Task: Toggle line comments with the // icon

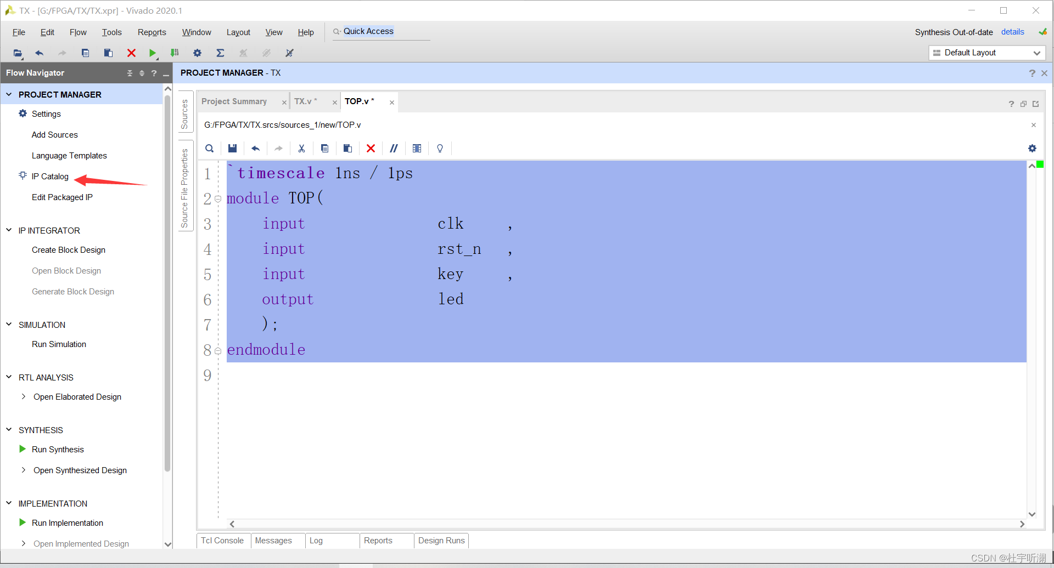Action: pos(394,149)
